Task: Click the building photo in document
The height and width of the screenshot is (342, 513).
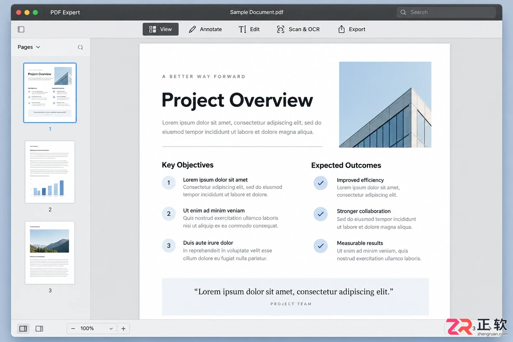Action: pos(385,105)
